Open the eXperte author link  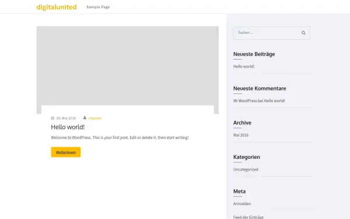click(x=94, y=118)
